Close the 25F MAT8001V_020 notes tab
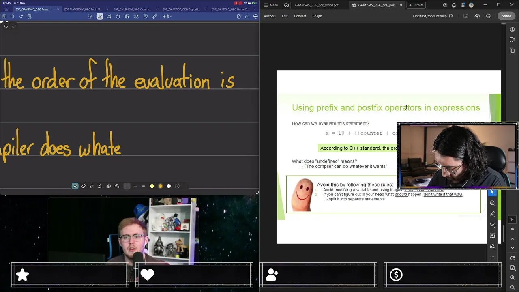The image size is (519, 292). click(107, 9)
